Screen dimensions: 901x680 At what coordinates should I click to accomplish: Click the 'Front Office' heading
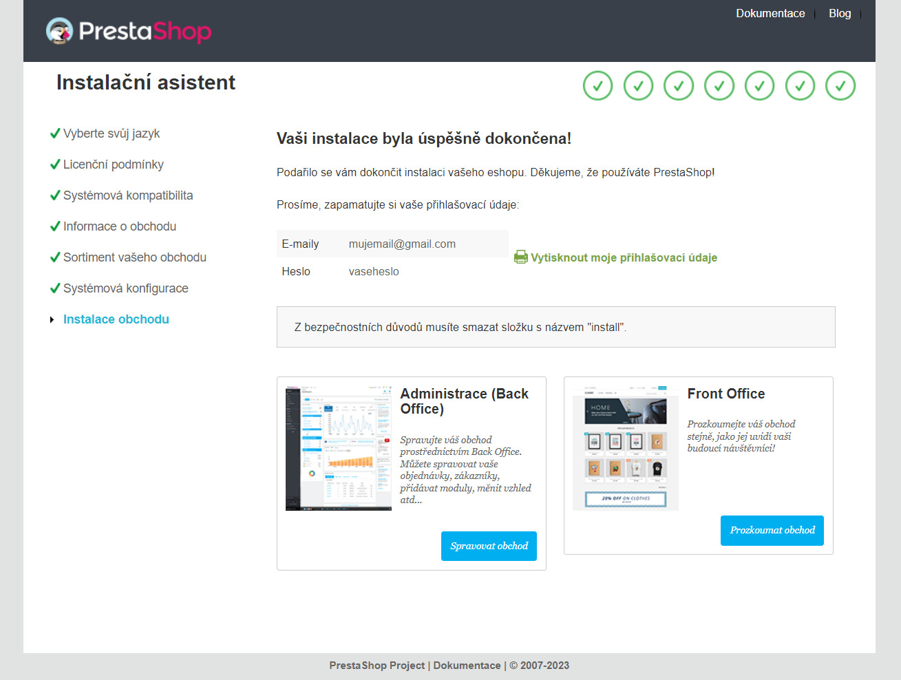click(726, 394)
